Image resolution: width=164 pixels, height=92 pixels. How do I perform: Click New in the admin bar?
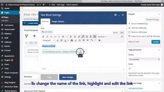point(52,5)
